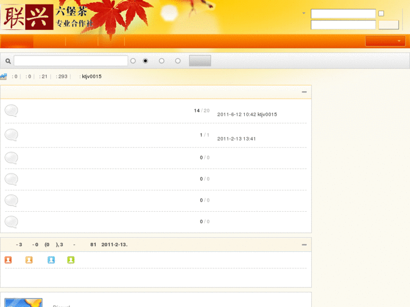
Task: Click the light orange user legend icon
Action: pyautogui.click(x=29, y=260)
